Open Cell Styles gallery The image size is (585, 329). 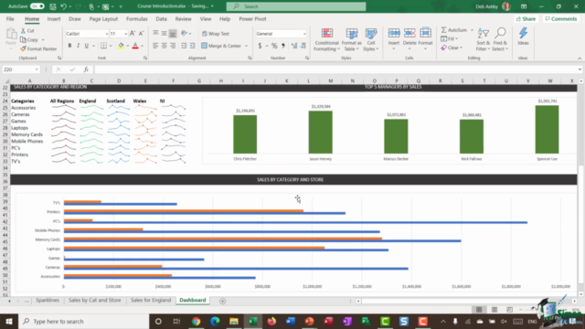coord(371,39)
